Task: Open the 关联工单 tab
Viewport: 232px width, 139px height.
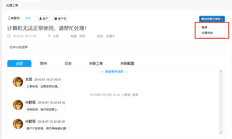Action: pos(96,63)
